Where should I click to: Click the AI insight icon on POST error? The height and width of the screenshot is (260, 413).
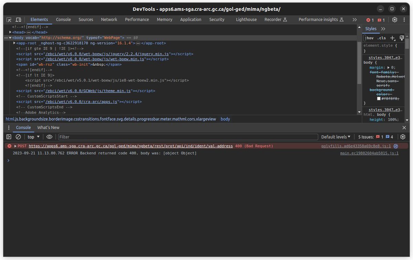pos(396,146)
